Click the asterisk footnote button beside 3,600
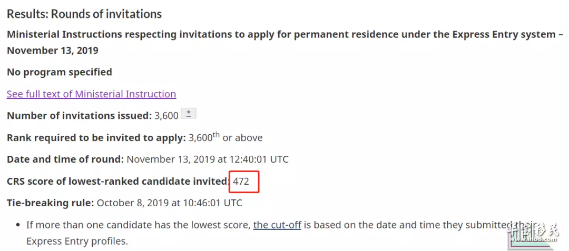The width and height of the screenshot is (569, 251). 188,114
